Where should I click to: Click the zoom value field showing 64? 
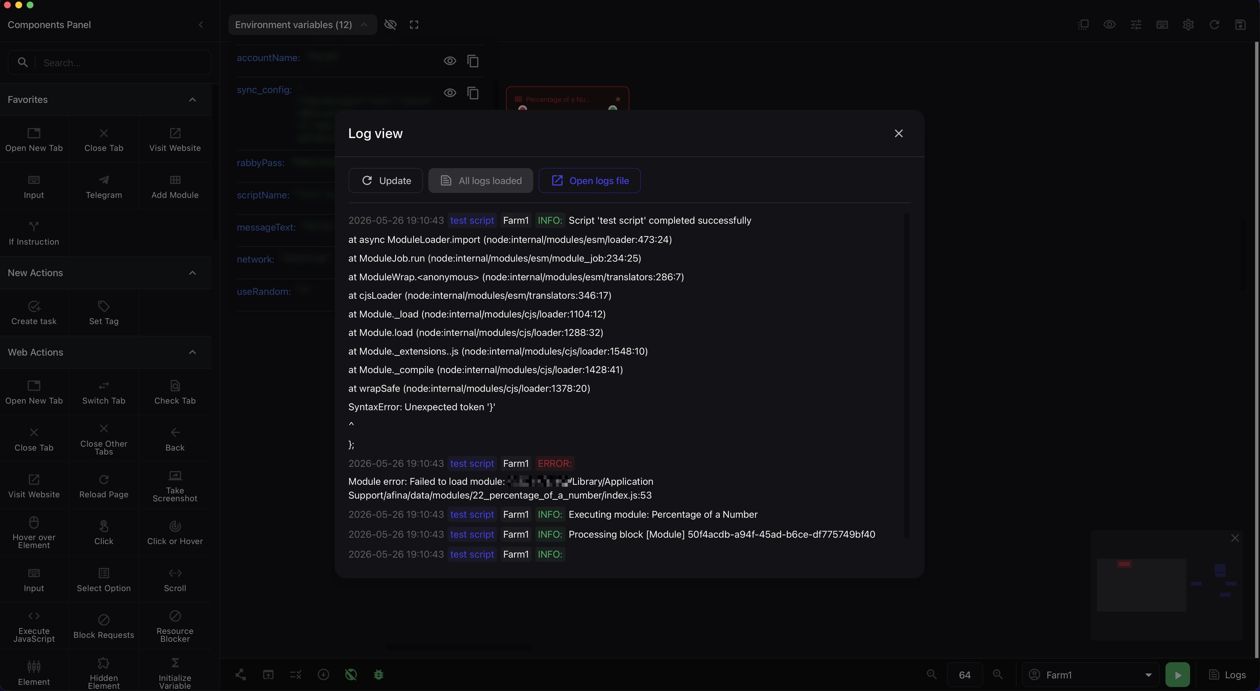(x=965, y=675)
